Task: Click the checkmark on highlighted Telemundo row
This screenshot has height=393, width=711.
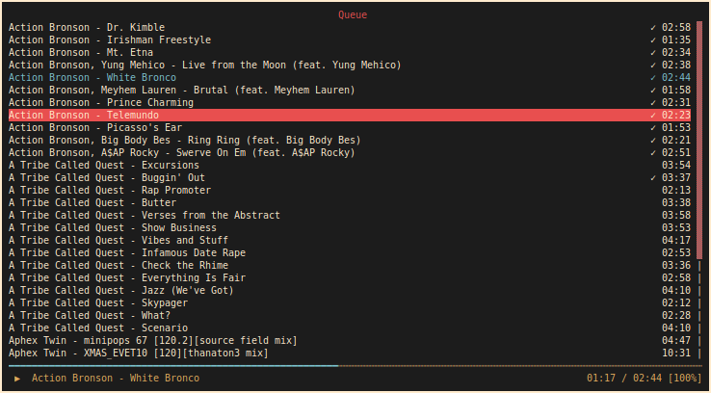Action: [653, 116]
